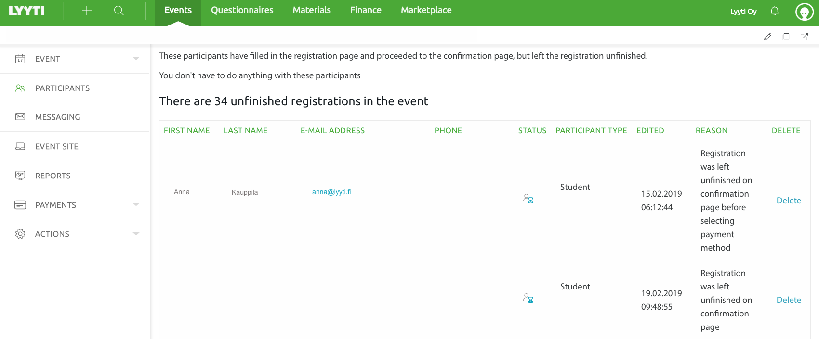Click last name cell 'Kauppila'
The image size is (819, 339).
tap(245, 192)
